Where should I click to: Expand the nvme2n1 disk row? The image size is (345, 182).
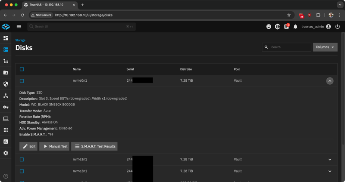pyautogui.click(x=329, y=171)
